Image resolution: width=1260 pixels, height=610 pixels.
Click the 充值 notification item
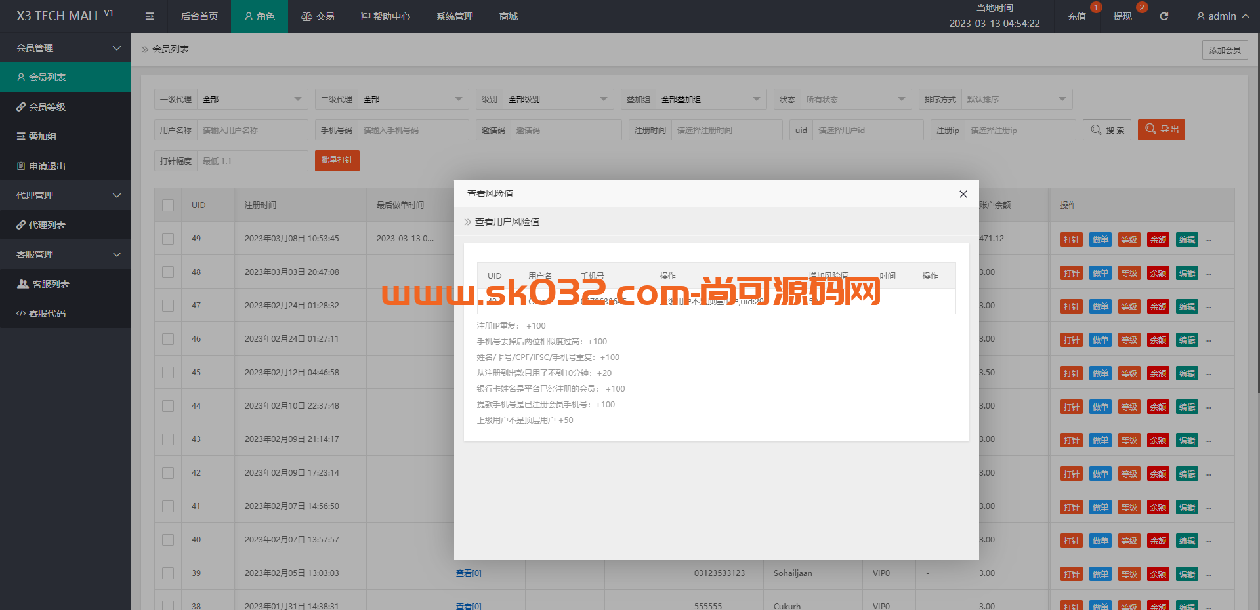coord(1077,16)
